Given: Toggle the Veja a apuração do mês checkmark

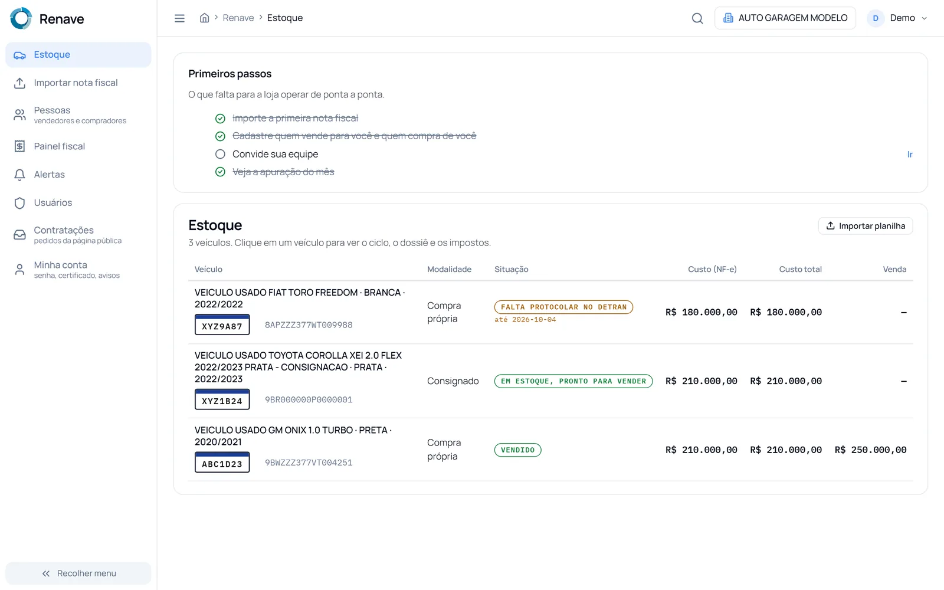Looking at the screenshot, I should pos(220,172).
